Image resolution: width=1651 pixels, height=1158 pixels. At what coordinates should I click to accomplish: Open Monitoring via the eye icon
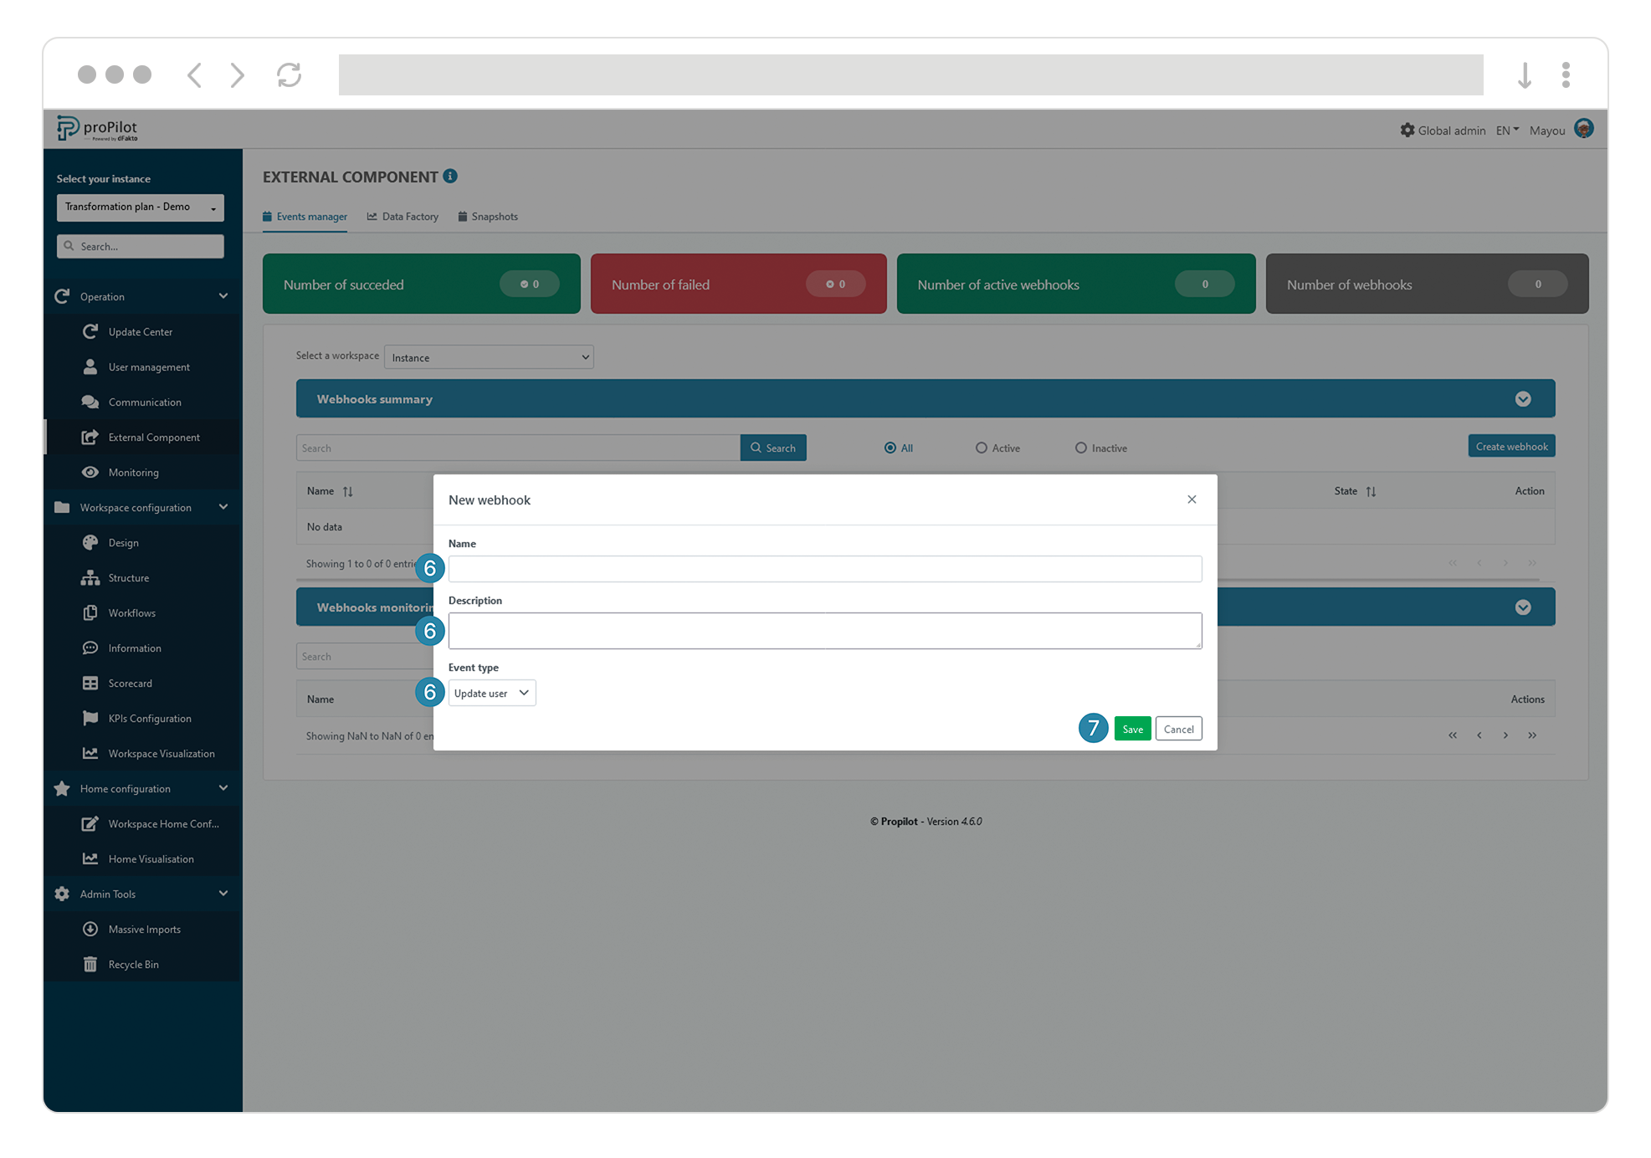click(x=90, y=472)
